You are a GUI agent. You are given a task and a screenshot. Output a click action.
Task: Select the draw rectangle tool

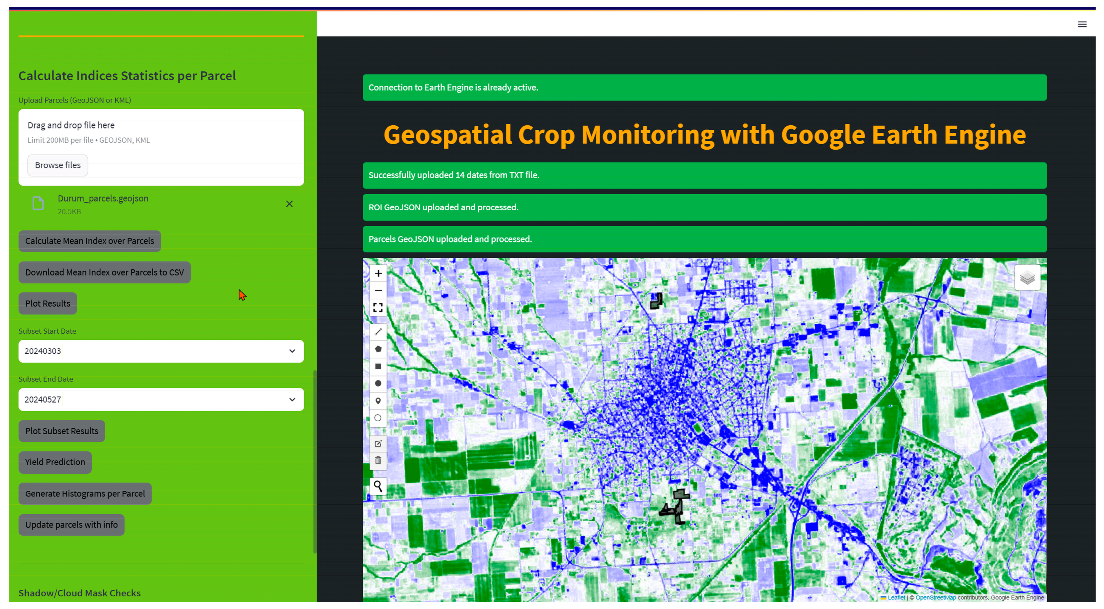378,366
